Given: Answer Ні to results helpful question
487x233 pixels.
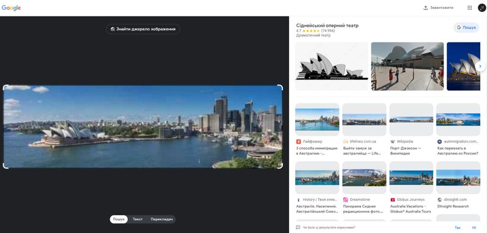Looking at the screenshot, I should pos(474,228).
